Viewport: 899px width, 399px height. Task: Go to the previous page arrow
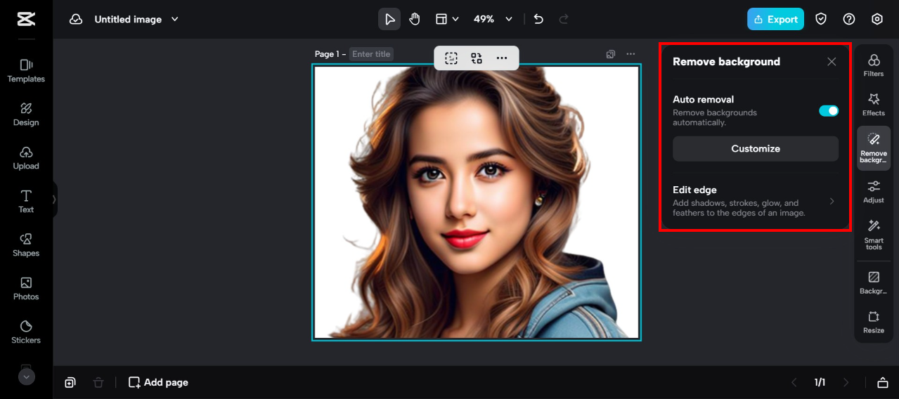[x=794, y=382]
